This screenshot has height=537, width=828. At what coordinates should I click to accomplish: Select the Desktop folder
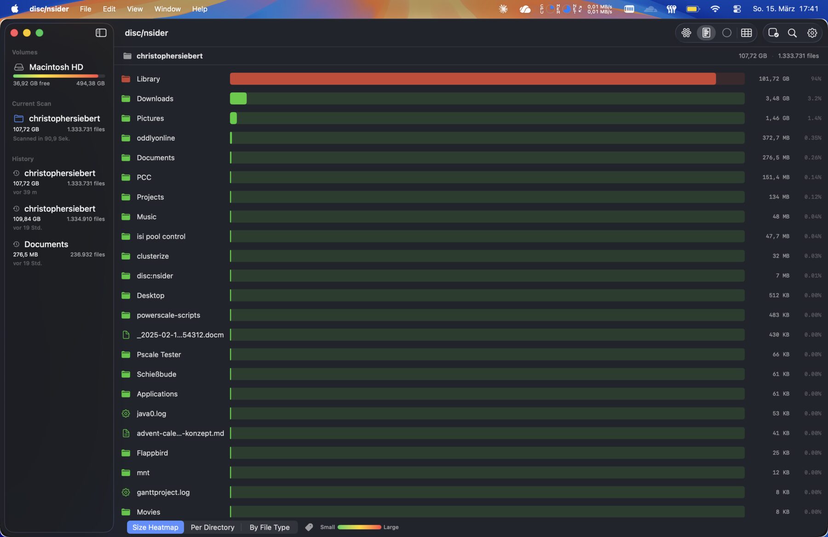[471, 296]
